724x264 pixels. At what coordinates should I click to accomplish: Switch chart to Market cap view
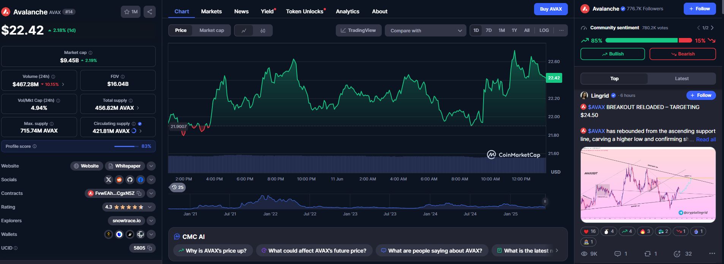tap(212, 30)
